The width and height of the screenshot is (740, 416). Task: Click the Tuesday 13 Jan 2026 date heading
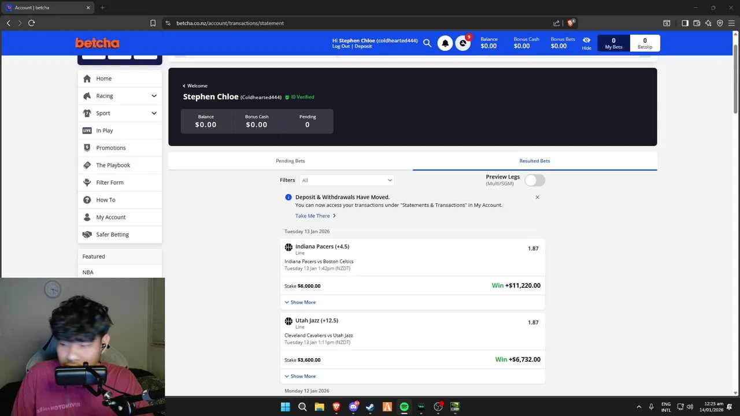(x=307, y=231)
